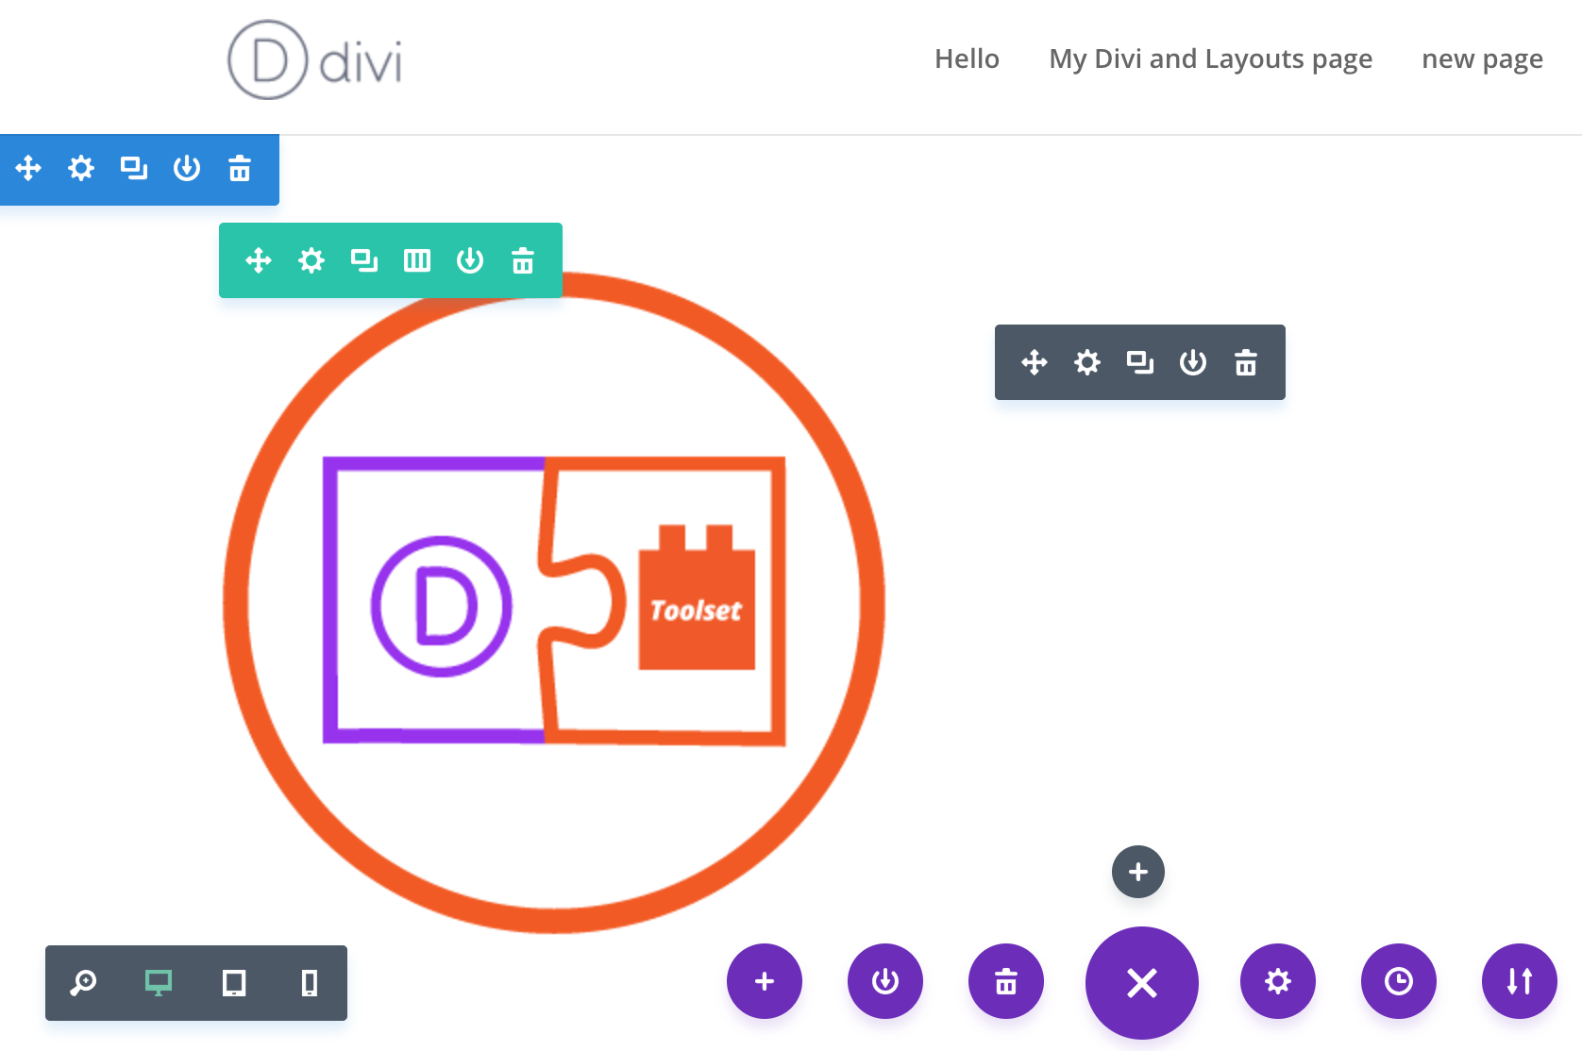Save the section to the Divi library
This screenshot has height=1051, width=1582.
click(x=187, y=170)
